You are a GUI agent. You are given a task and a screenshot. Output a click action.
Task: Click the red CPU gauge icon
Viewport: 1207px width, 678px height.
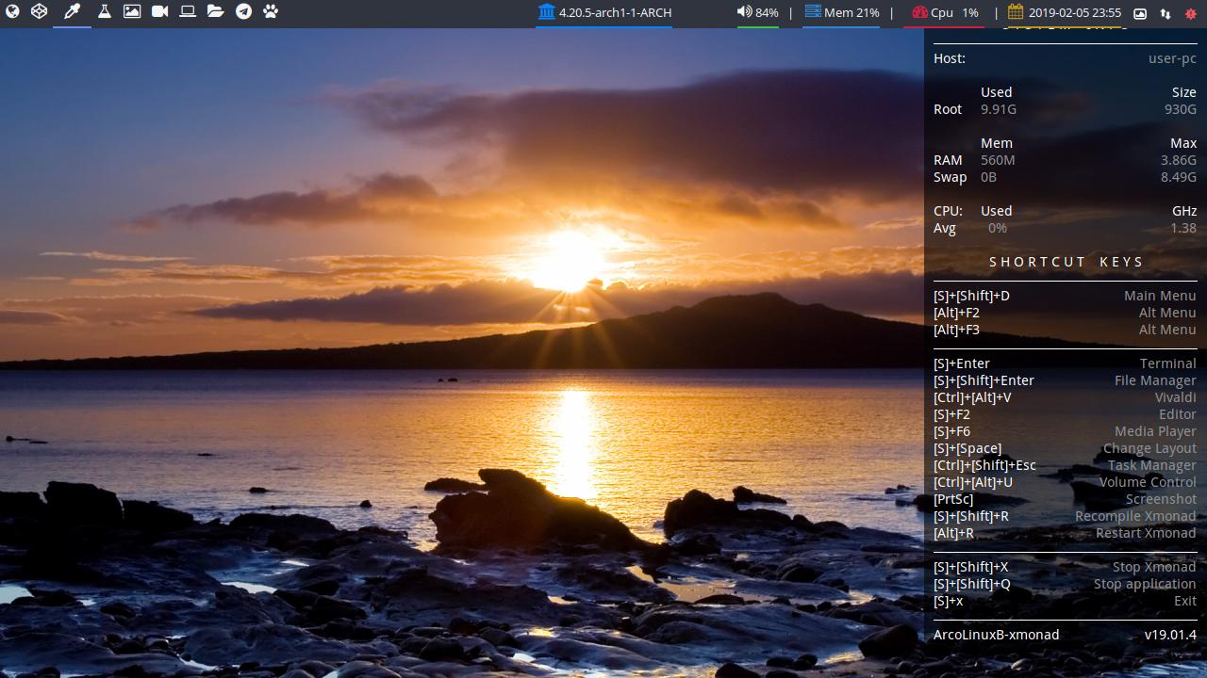919,13
